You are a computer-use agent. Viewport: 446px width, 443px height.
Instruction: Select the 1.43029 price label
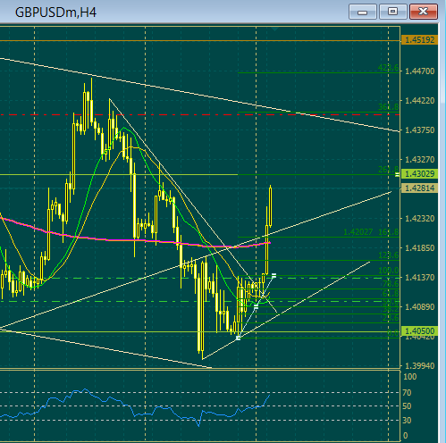pos(419,174)
